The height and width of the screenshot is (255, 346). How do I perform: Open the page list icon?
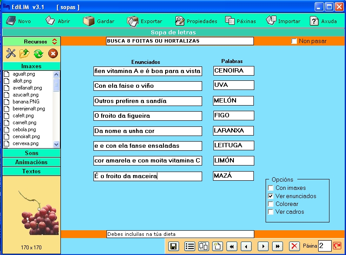pyautogui.click(x=190, y=246)
